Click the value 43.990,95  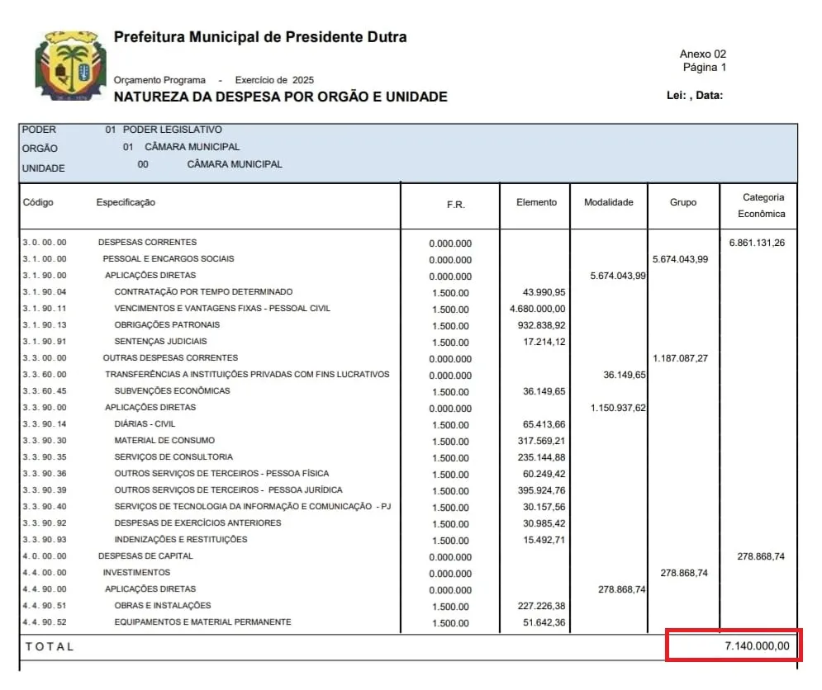(544, 292)
